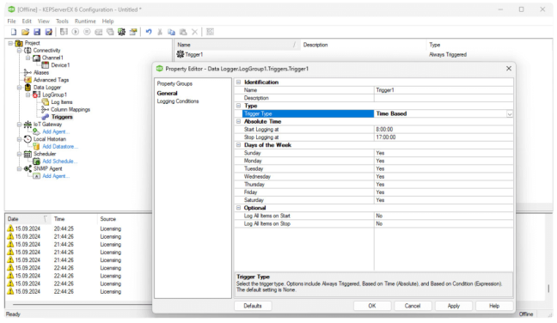
Task: Open the Help menu
Action: 108,21
